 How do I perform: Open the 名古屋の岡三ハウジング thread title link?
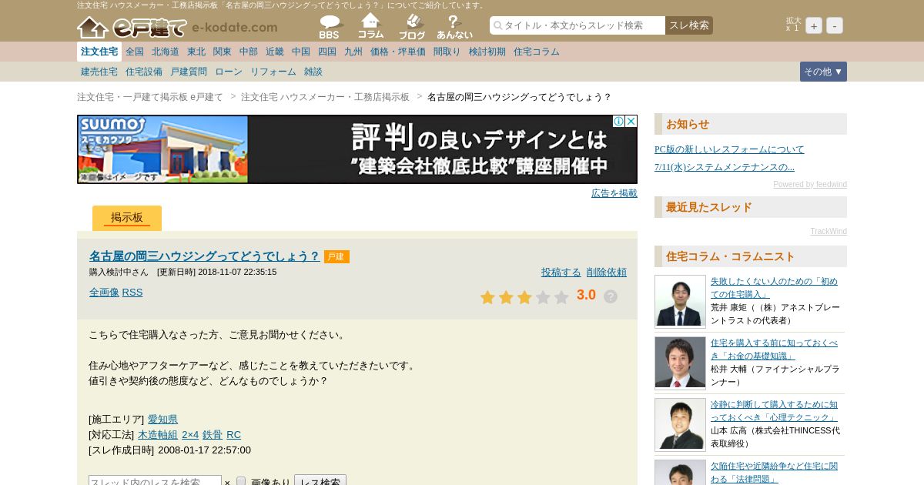pyautogui.click(x=204, y=256)
